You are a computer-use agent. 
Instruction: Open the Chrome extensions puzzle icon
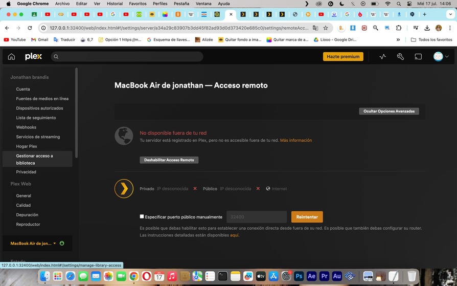coord(398,28)
